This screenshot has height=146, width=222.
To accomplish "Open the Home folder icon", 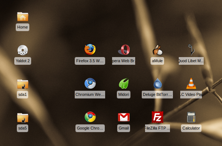I will coord(23,17).
